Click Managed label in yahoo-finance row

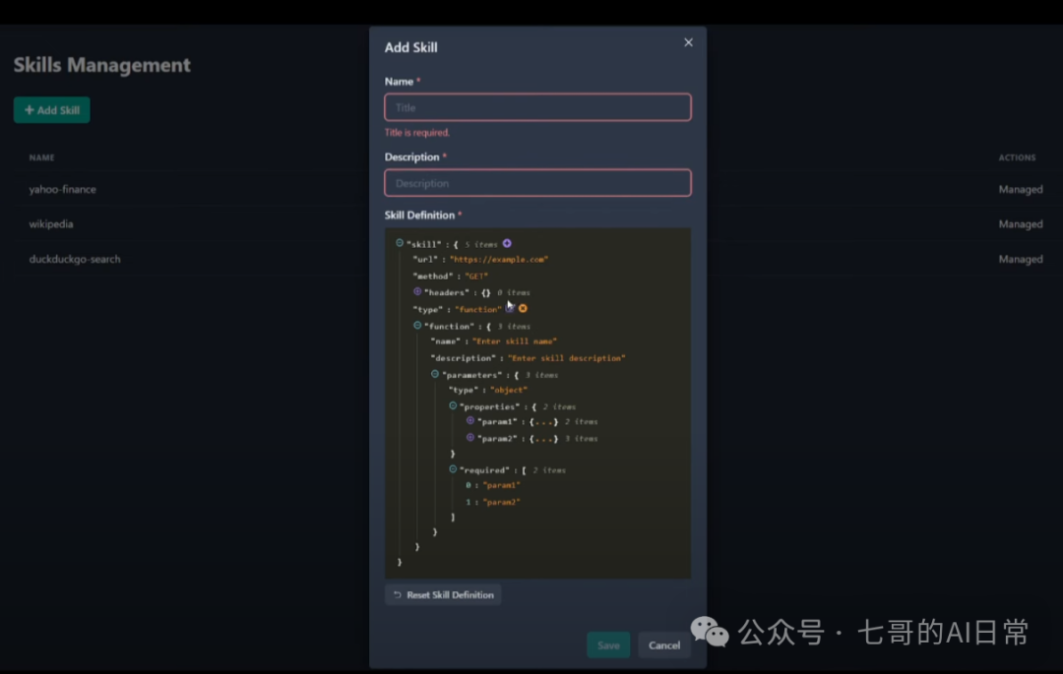pos(1021,190)
